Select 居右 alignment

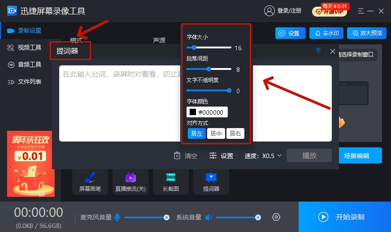click(235, 133)
